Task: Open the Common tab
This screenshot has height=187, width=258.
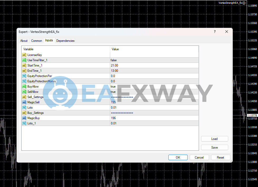Action: tap(37, 41)
